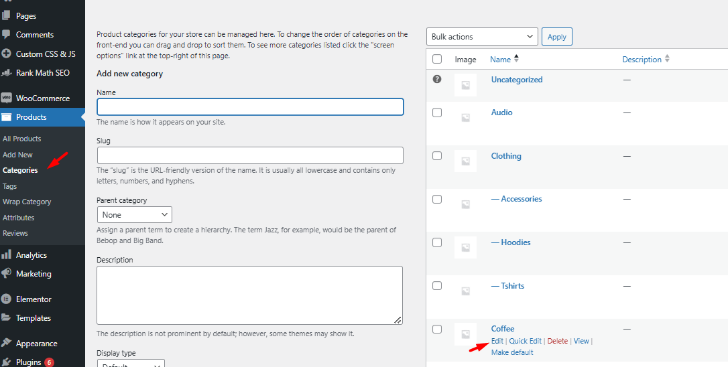Click Edit link under Coffee category
This screenshot has height=367, width=728.
tap(497, 341)
